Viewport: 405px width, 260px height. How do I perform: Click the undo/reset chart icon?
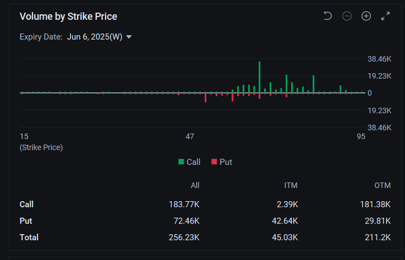tap(327, 16)
